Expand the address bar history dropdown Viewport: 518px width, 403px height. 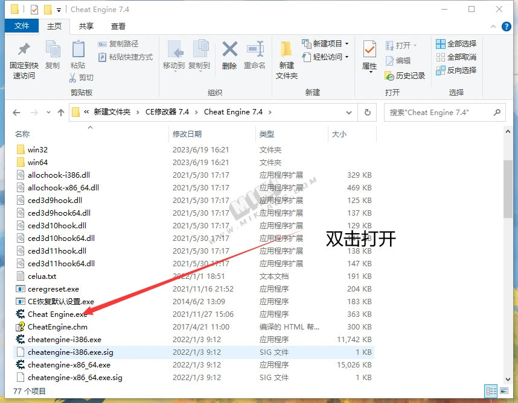(x=349, y=113)
